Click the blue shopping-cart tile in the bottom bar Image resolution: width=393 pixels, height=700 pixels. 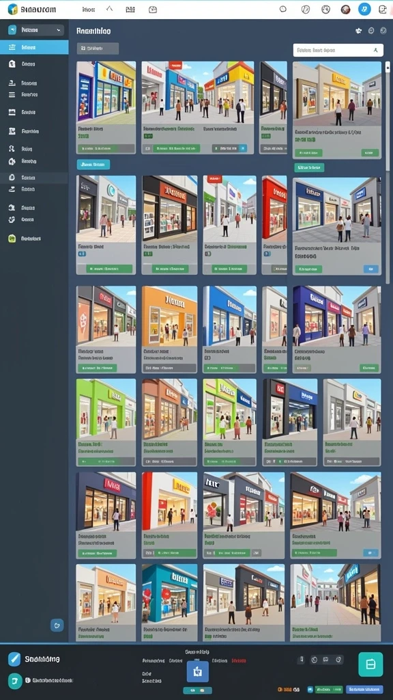[197, 671]
